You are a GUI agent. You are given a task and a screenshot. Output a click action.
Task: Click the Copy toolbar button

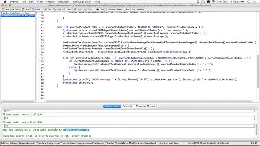[x=57, y=9]
